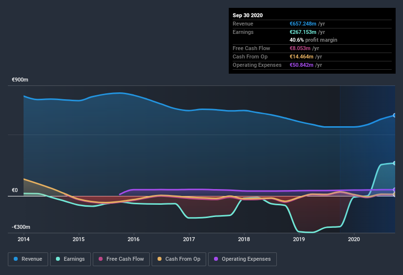Click the purple Operating Expenses endpoint marker

(x=395, y=190)
